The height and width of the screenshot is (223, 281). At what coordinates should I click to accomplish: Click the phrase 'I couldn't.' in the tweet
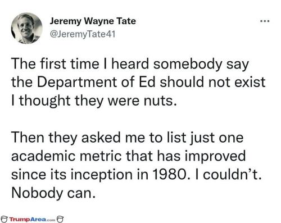click(x=229, y=175)
